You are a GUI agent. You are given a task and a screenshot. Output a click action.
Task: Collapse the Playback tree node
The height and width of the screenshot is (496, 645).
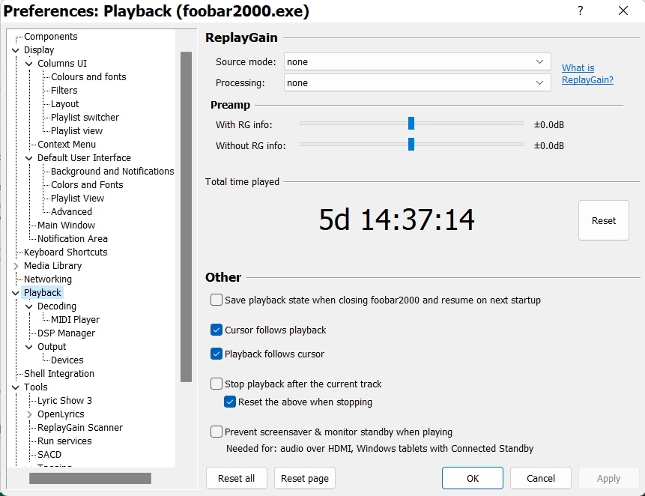tap(16, 293)
